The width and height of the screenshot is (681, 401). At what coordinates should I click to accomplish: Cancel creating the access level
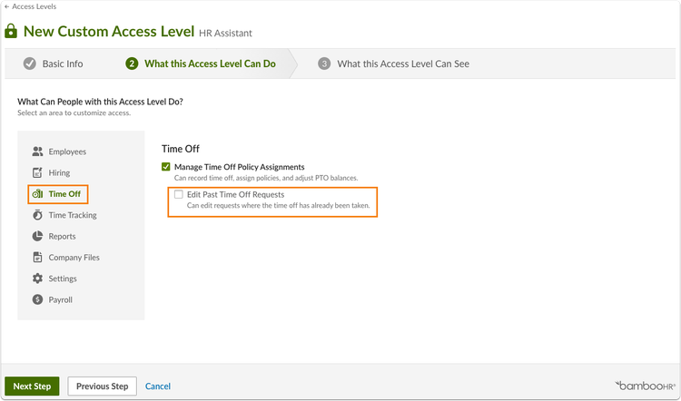click(x=158, y=386)
